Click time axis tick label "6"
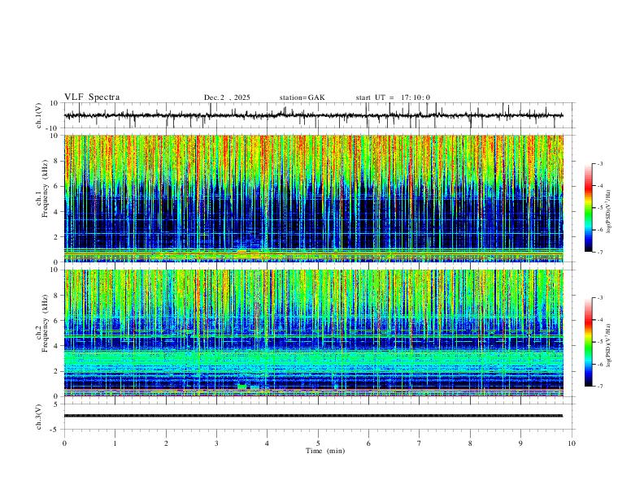Screen dimensions: 644x497 368,443
